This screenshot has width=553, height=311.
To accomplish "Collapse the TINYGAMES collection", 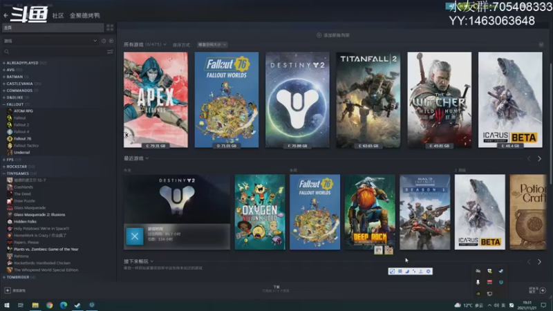I will [x=19, y=173].
